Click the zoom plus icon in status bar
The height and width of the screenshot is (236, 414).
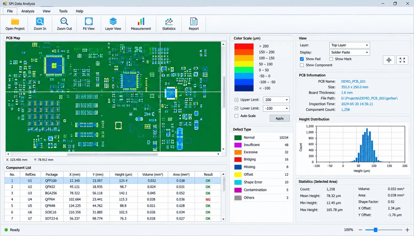(407, 230)
